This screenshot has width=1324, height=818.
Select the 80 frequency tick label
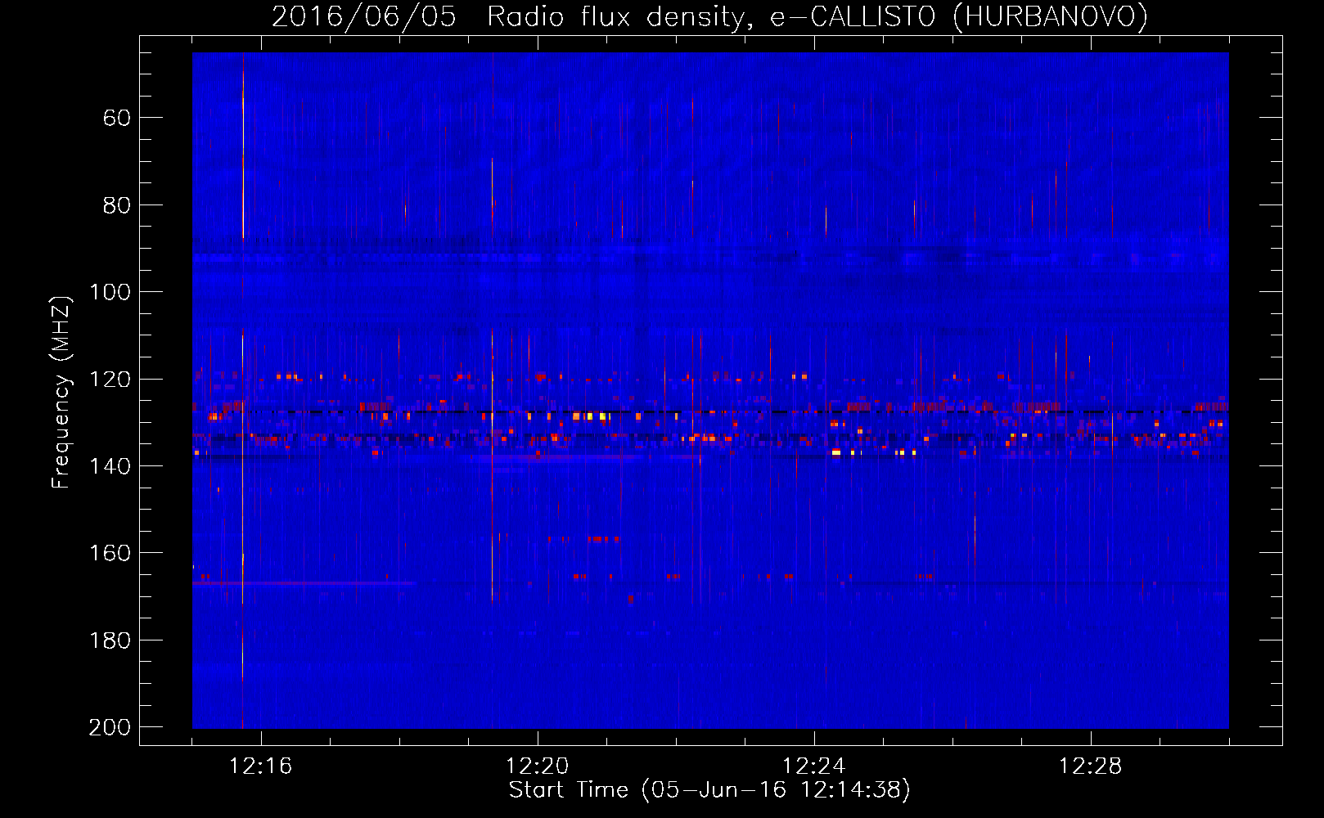pyautogui.click(x=117, y=205)
